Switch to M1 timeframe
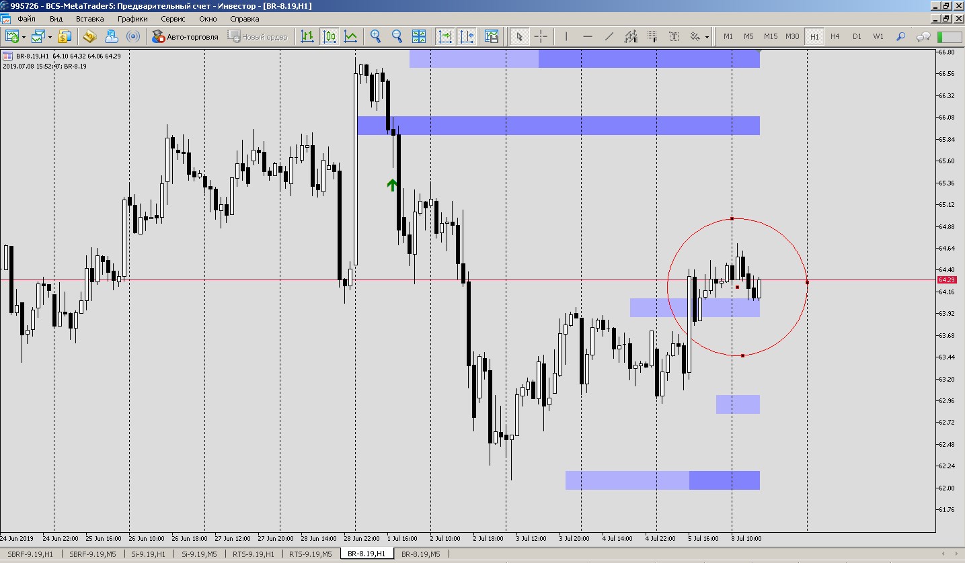The height and width of the screenshot is (563, 965). (728, 36)
